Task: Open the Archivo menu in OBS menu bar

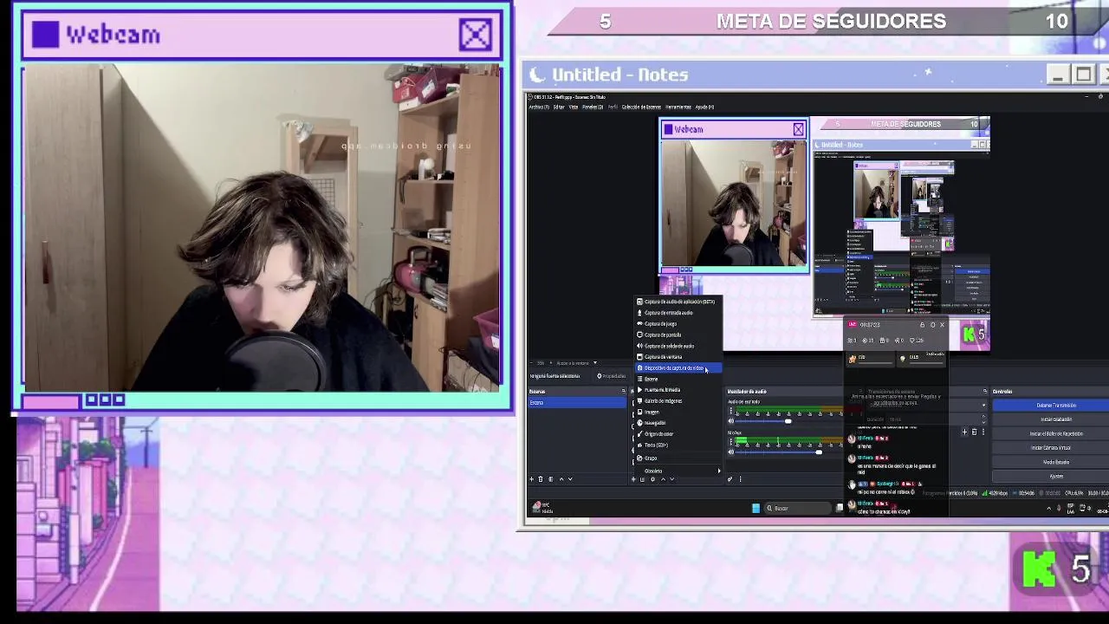Action: coord(539,107)
